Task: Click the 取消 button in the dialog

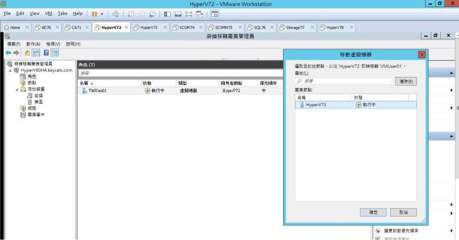Action: pos(403,212)
